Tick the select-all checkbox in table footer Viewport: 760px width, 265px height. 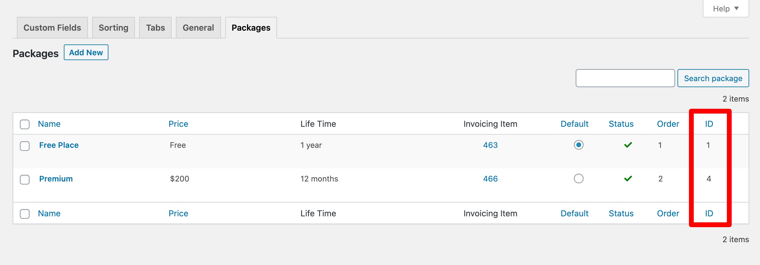coord(25,214)
